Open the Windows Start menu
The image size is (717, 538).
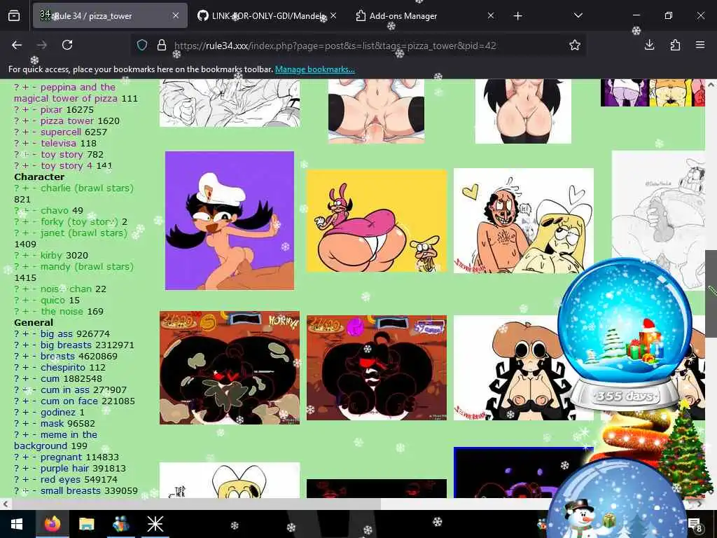click(17, 524)
